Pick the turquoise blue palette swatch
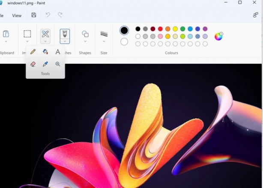263x188 pixels. (190, 29)
